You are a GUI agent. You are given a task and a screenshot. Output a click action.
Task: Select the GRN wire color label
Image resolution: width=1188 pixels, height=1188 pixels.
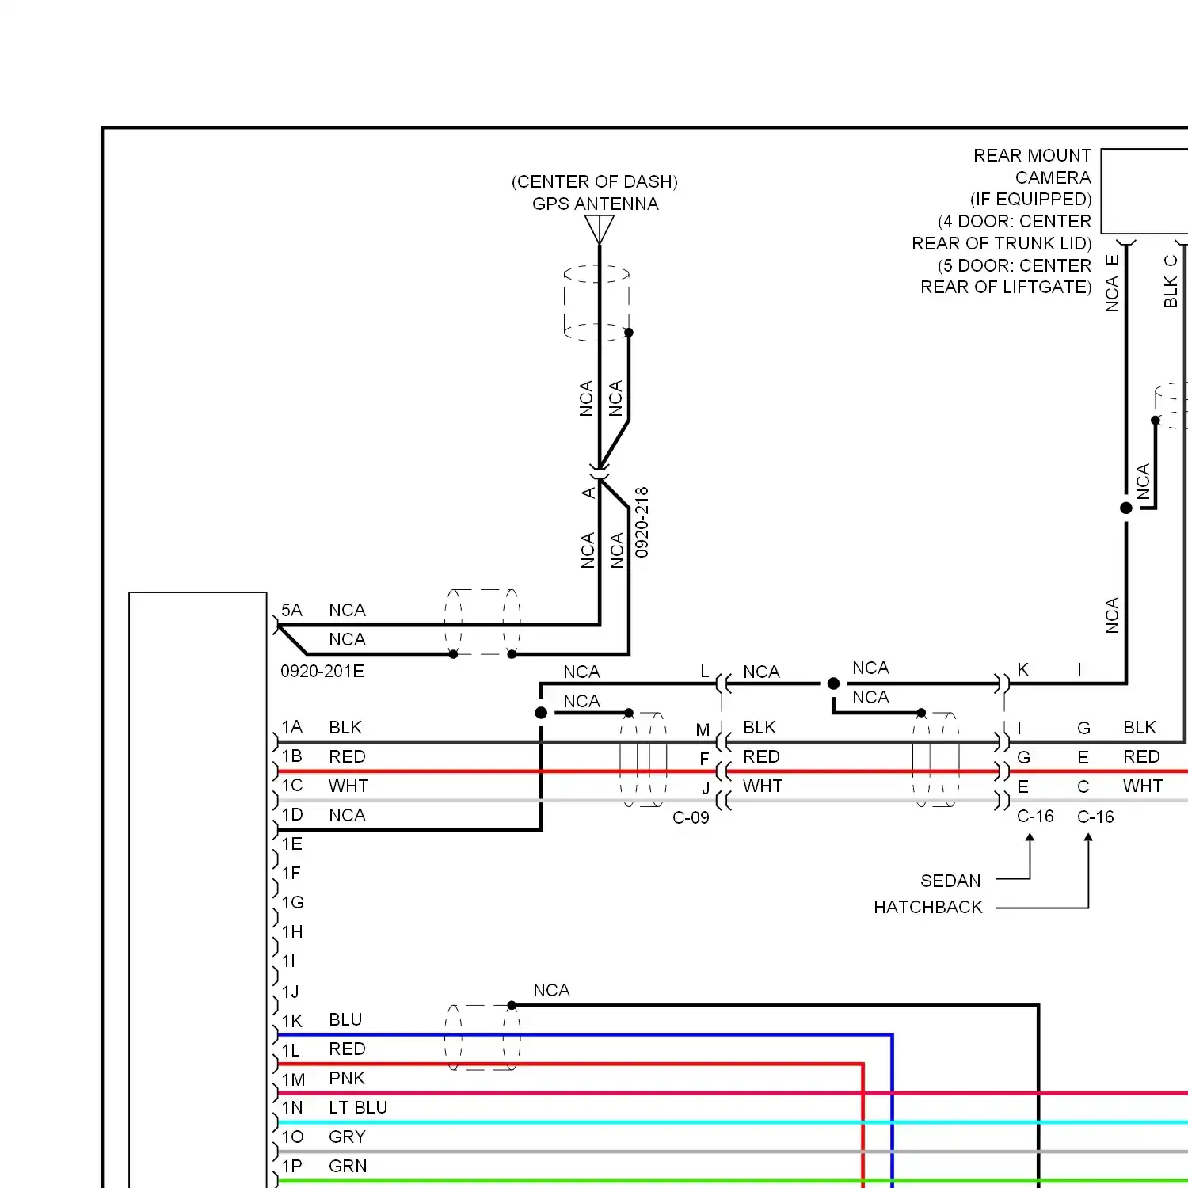[348, 1166]
